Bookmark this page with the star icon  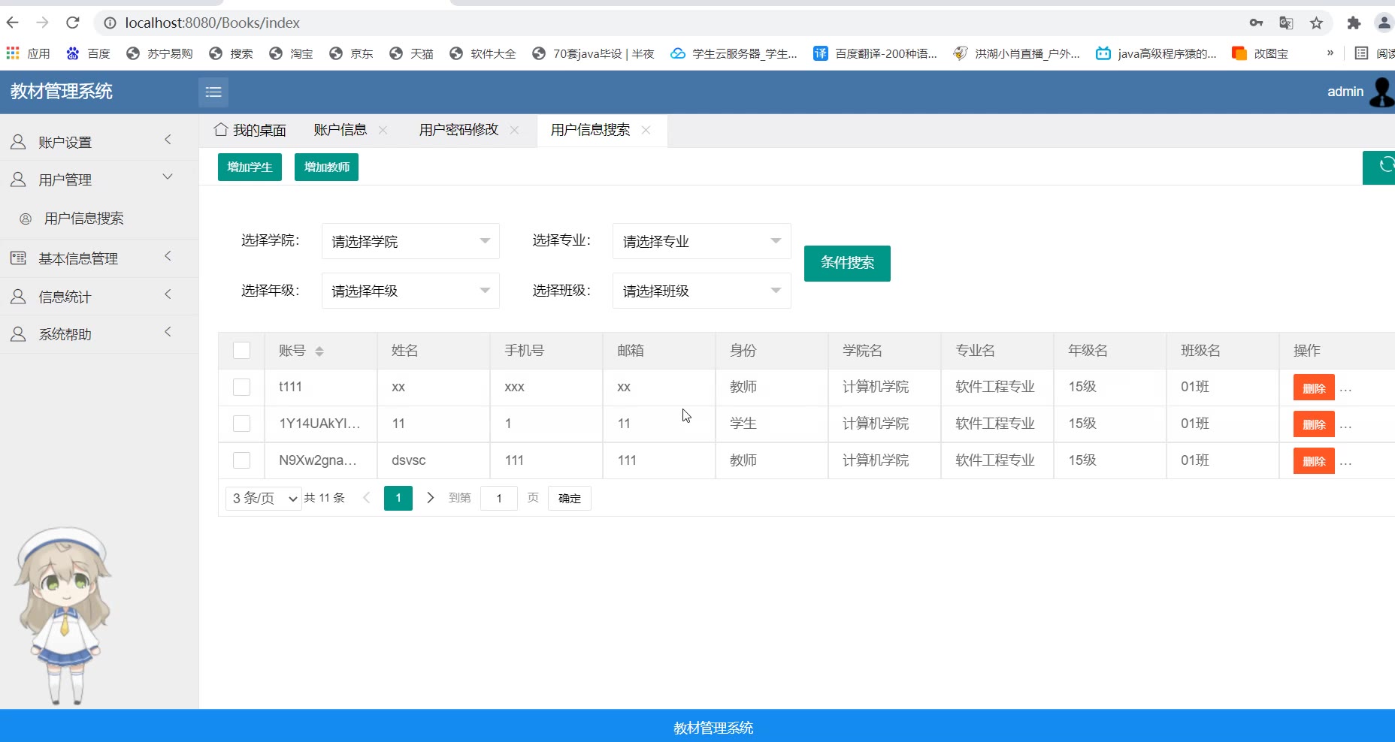(1316, 23)
